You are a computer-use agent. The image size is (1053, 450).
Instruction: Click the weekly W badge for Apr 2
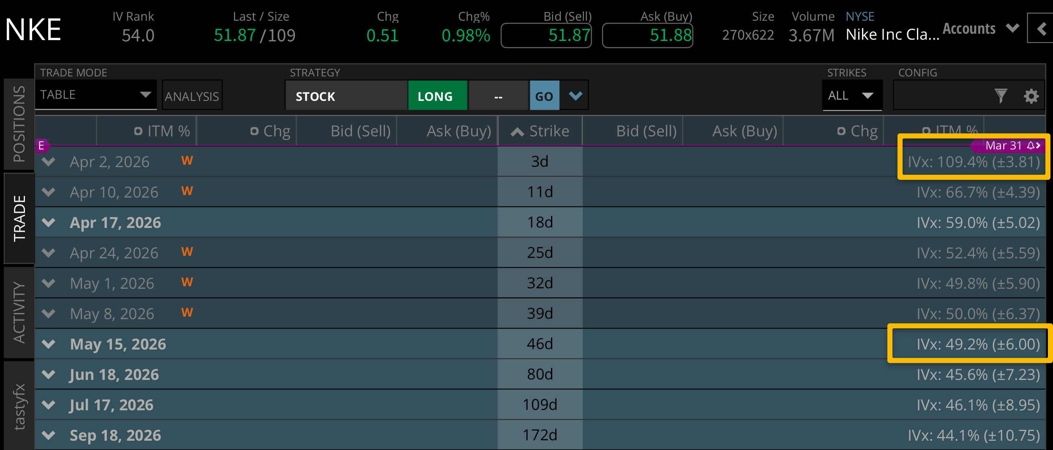(187, 161)
